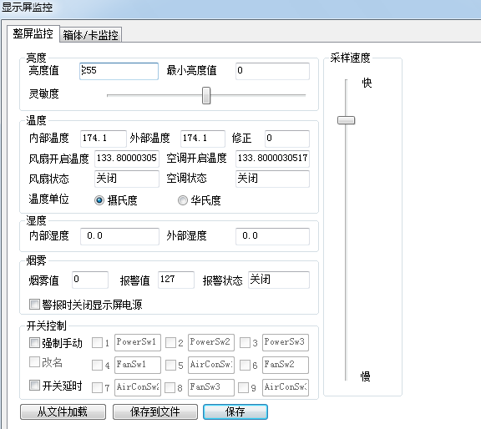
Task: Click the 最小亮度值 input field
Action: click(x=272, y=71)
